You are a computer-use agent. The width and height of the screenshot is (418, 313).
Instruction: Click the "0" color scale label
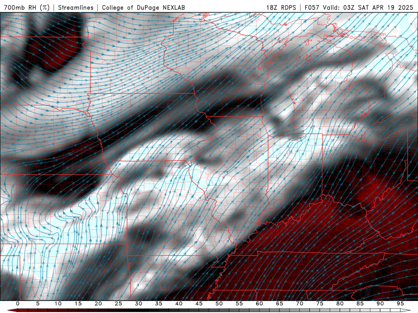(18, 304)
